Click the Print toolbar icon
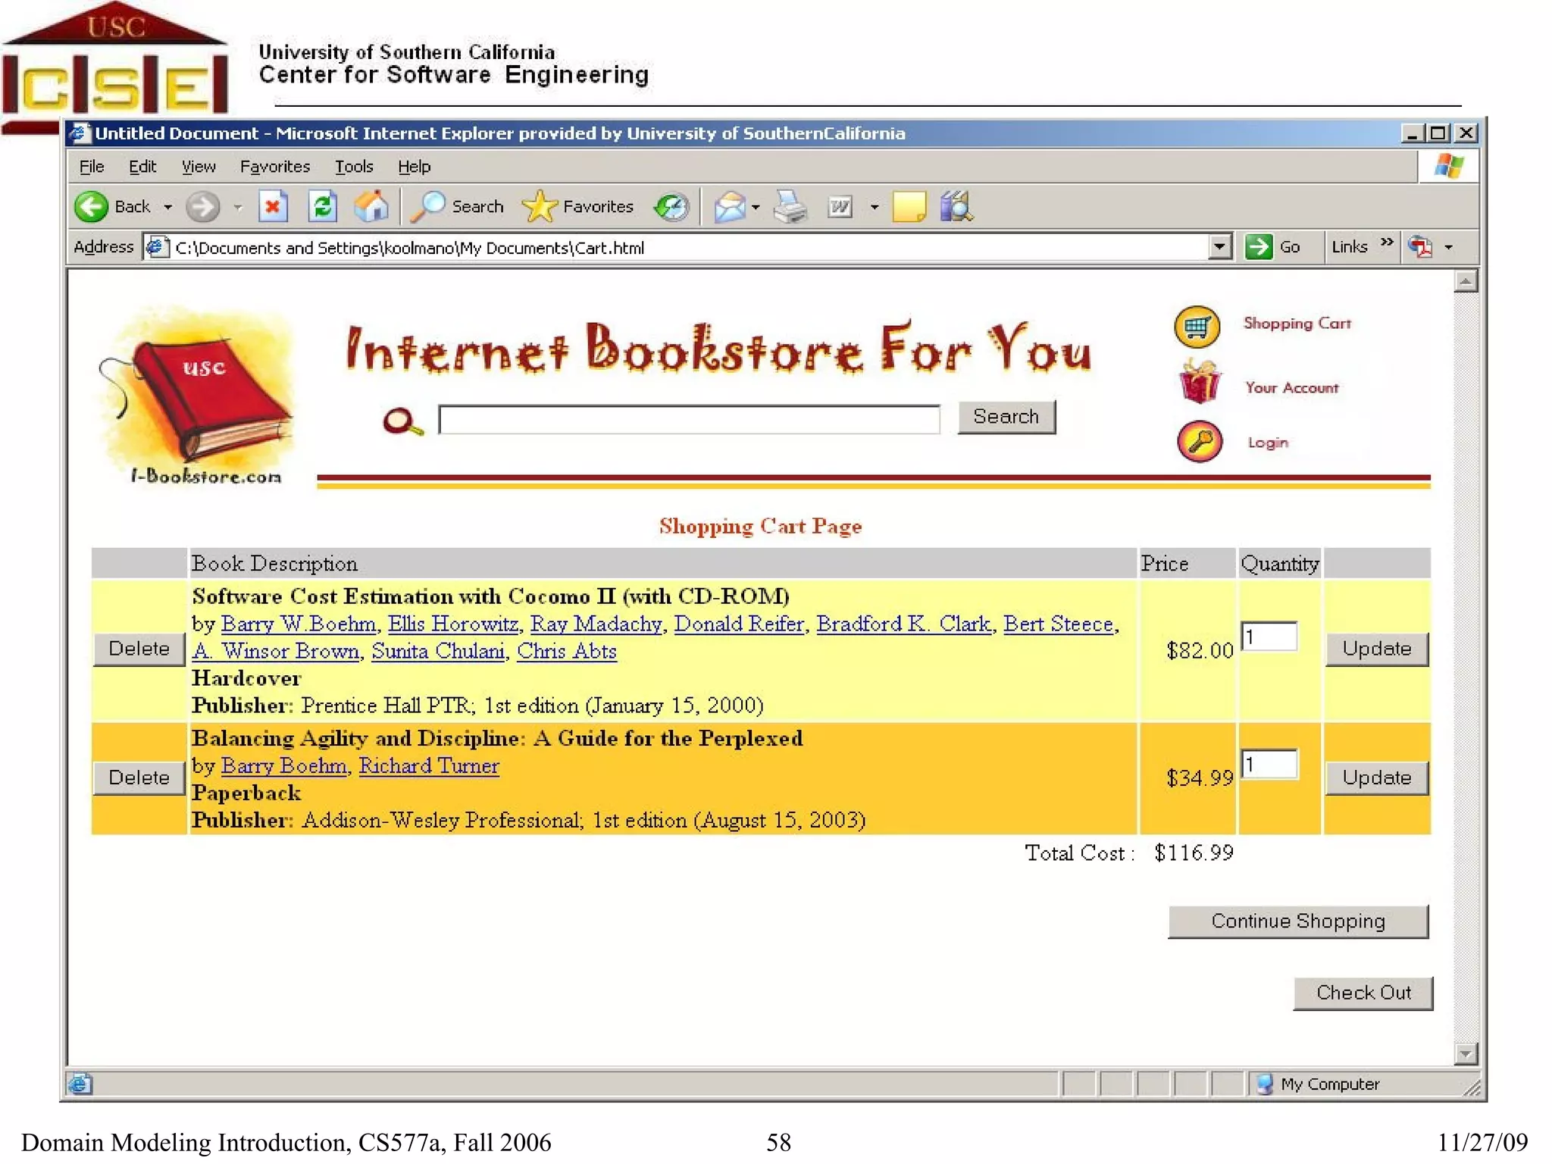 pyautogui.click(x=790, y=206)
